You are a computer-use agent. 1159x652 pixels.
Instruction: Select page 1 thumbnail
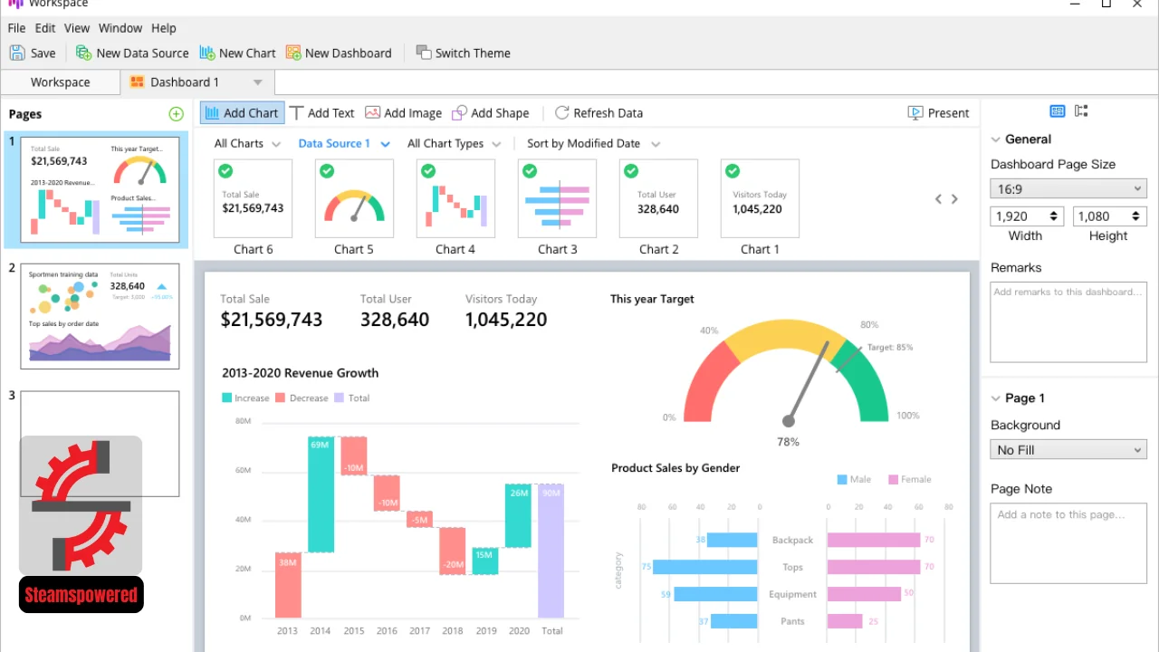point(100,189)
